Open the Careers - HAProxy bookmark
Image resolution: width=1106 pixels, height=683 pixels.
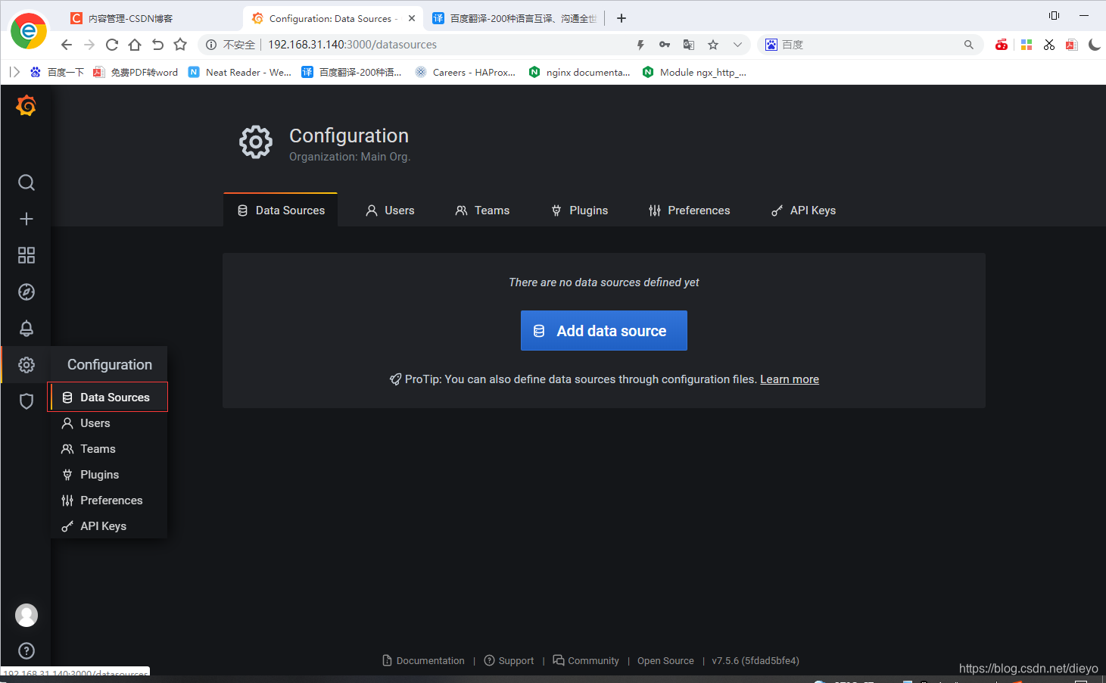point(466,72)
